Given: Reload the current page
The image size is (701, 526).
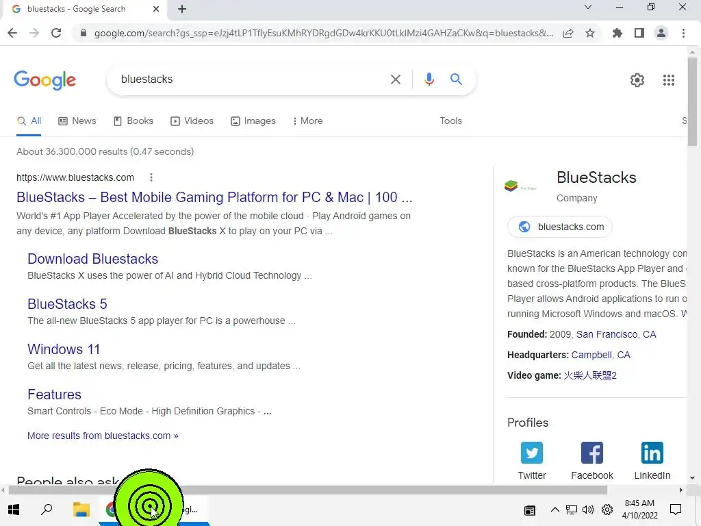Looking at the screenshot, I should 56,33.
